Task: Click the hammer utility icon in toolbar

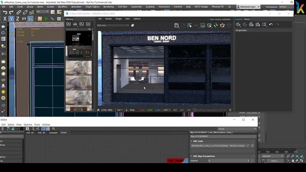Action: (52, 19)
